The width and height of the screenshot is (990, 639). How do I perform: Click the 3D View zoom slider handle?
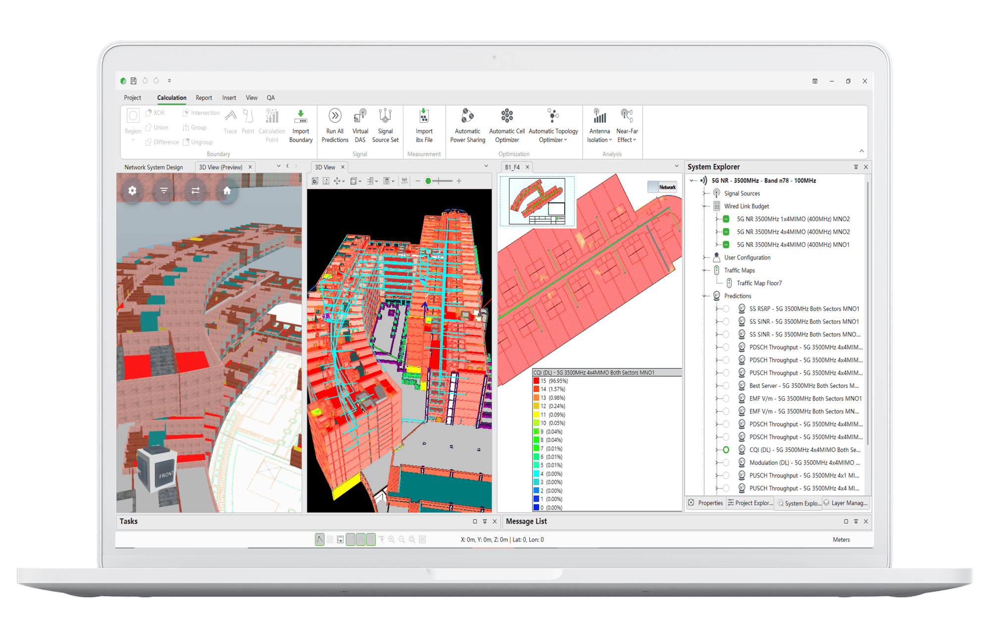tap(428, 181)
